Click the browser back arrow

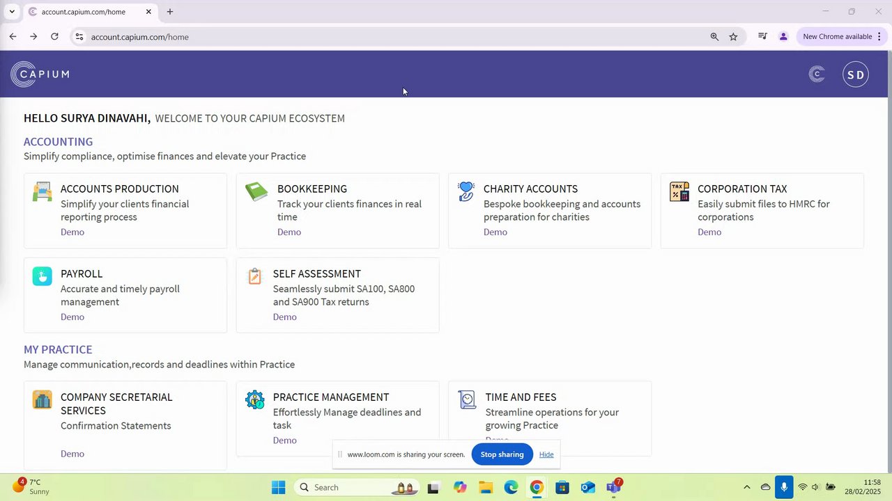[13, 37]
